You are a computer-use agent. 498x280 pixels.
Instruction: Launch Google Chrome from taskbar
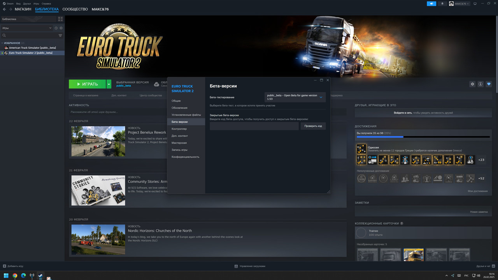click(x=15, y=276)
